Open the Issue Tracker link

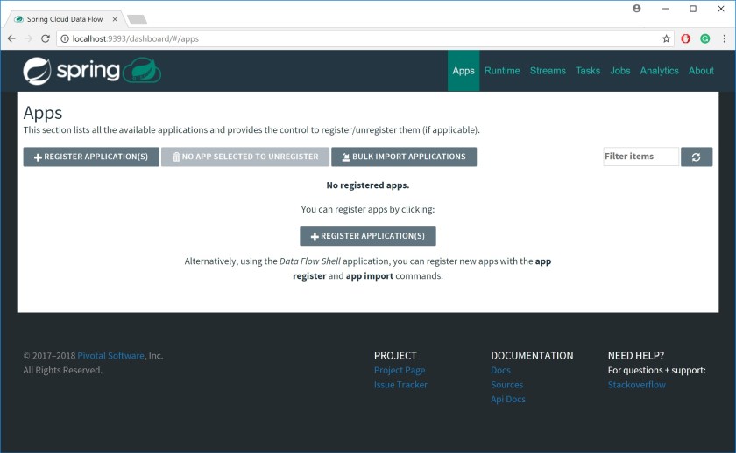click(x=400, y=385)
